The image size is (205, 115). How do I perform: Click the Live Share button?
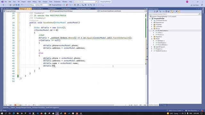click(195, 5)
